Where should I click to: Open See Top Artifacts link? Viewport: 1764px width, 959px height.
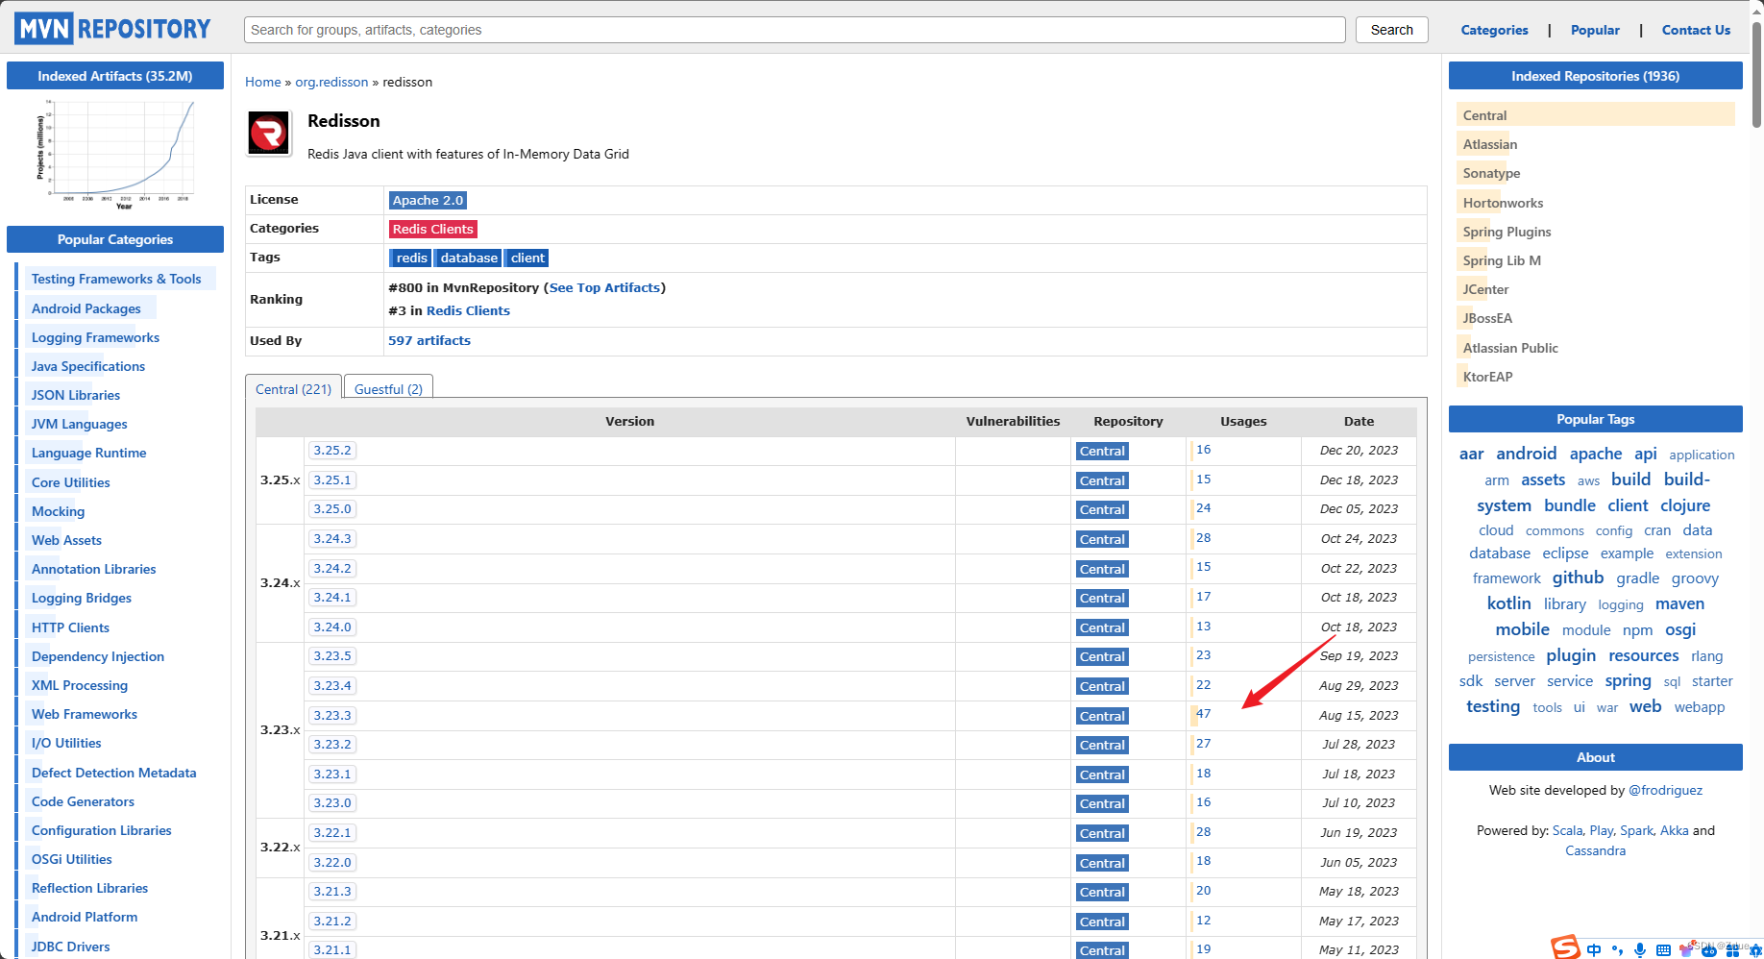604,287
